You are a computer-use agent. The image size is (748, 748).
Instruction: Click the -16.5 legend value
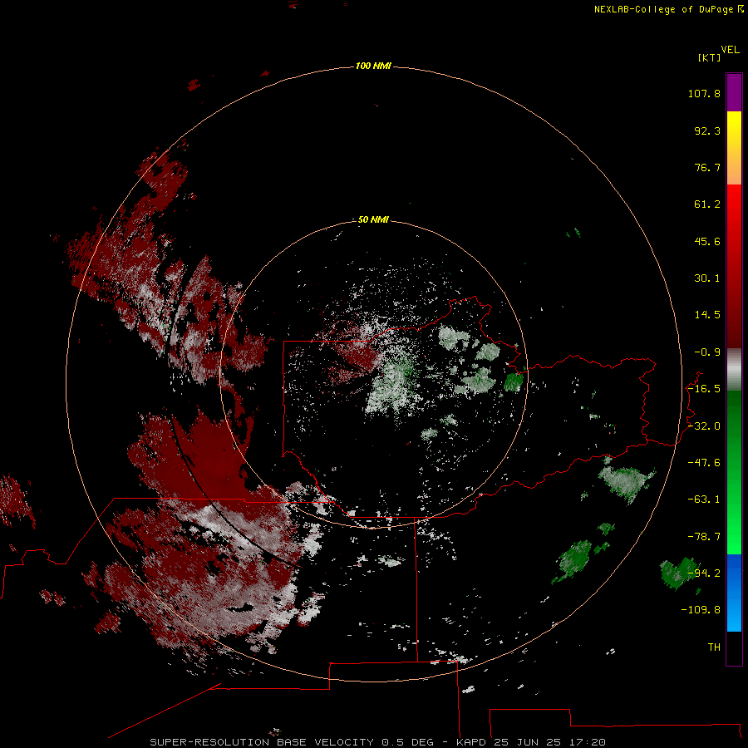704,389
